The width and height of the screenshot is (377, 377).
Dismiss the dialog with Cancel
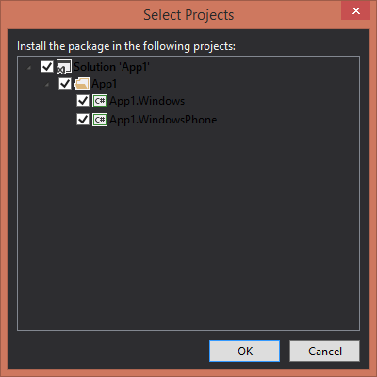click(324, 351)
